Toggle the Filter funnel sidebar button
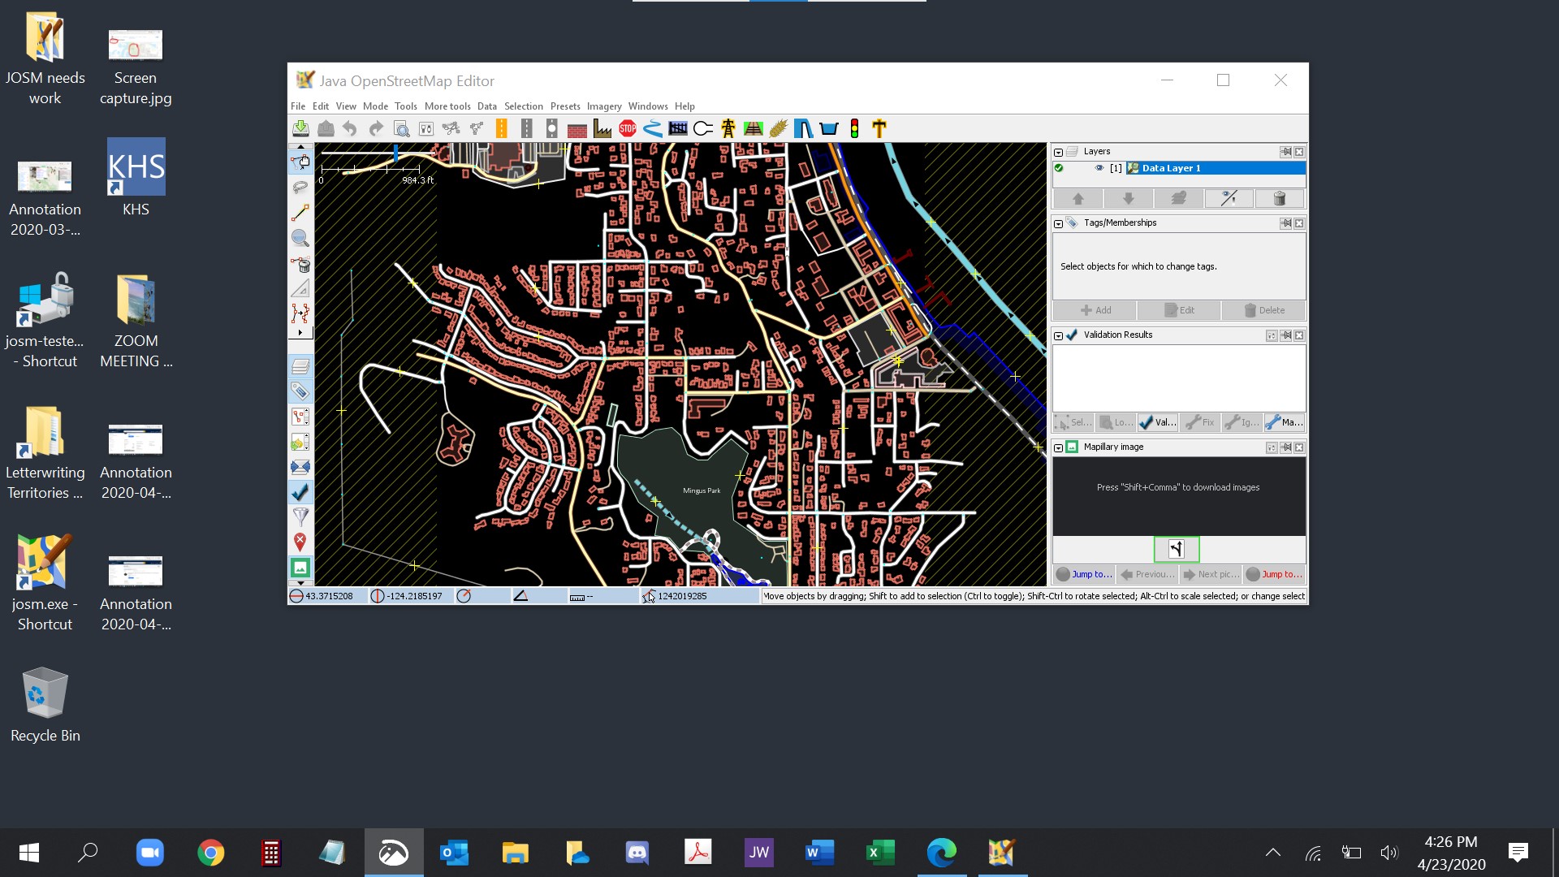The height and width of the screenshot is (877, 1559). tap(300, 517)
